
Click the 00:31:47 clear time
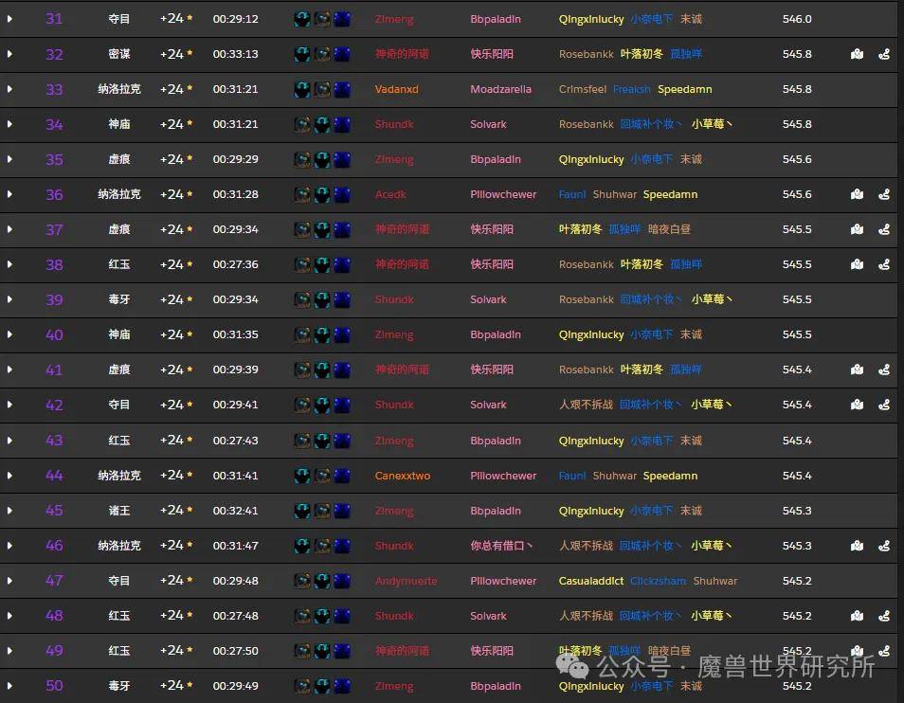coord(235,546)
